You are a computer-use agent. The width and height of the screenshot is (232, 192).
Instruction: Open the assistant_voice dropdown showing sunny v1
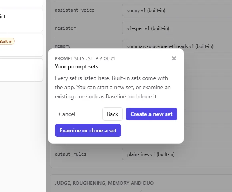177,10
